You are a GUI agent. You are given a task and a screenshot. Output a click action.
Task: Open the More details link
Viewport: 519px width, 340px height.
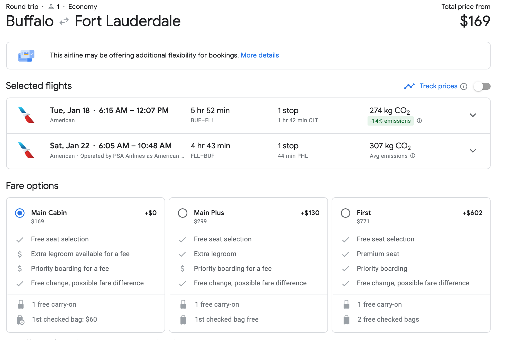click(259, 55)
